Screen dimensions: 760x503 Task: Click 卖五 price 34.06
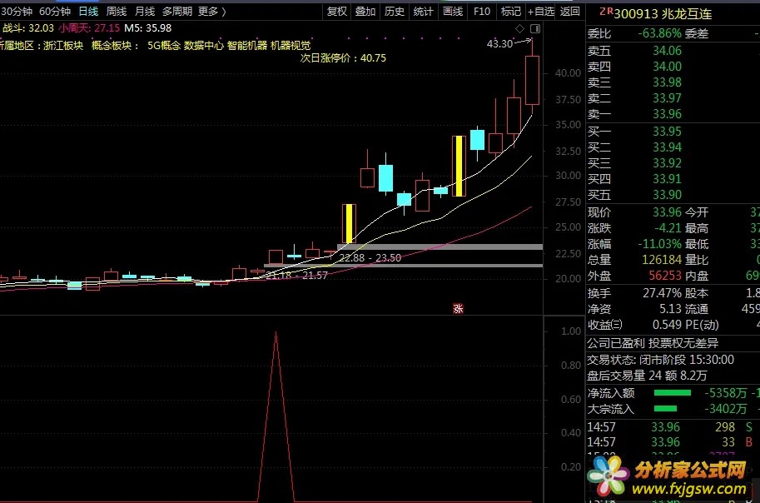667,51
